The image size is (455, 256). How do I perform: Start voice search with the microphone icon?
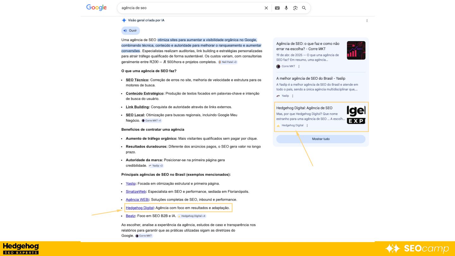click(286, 8)
